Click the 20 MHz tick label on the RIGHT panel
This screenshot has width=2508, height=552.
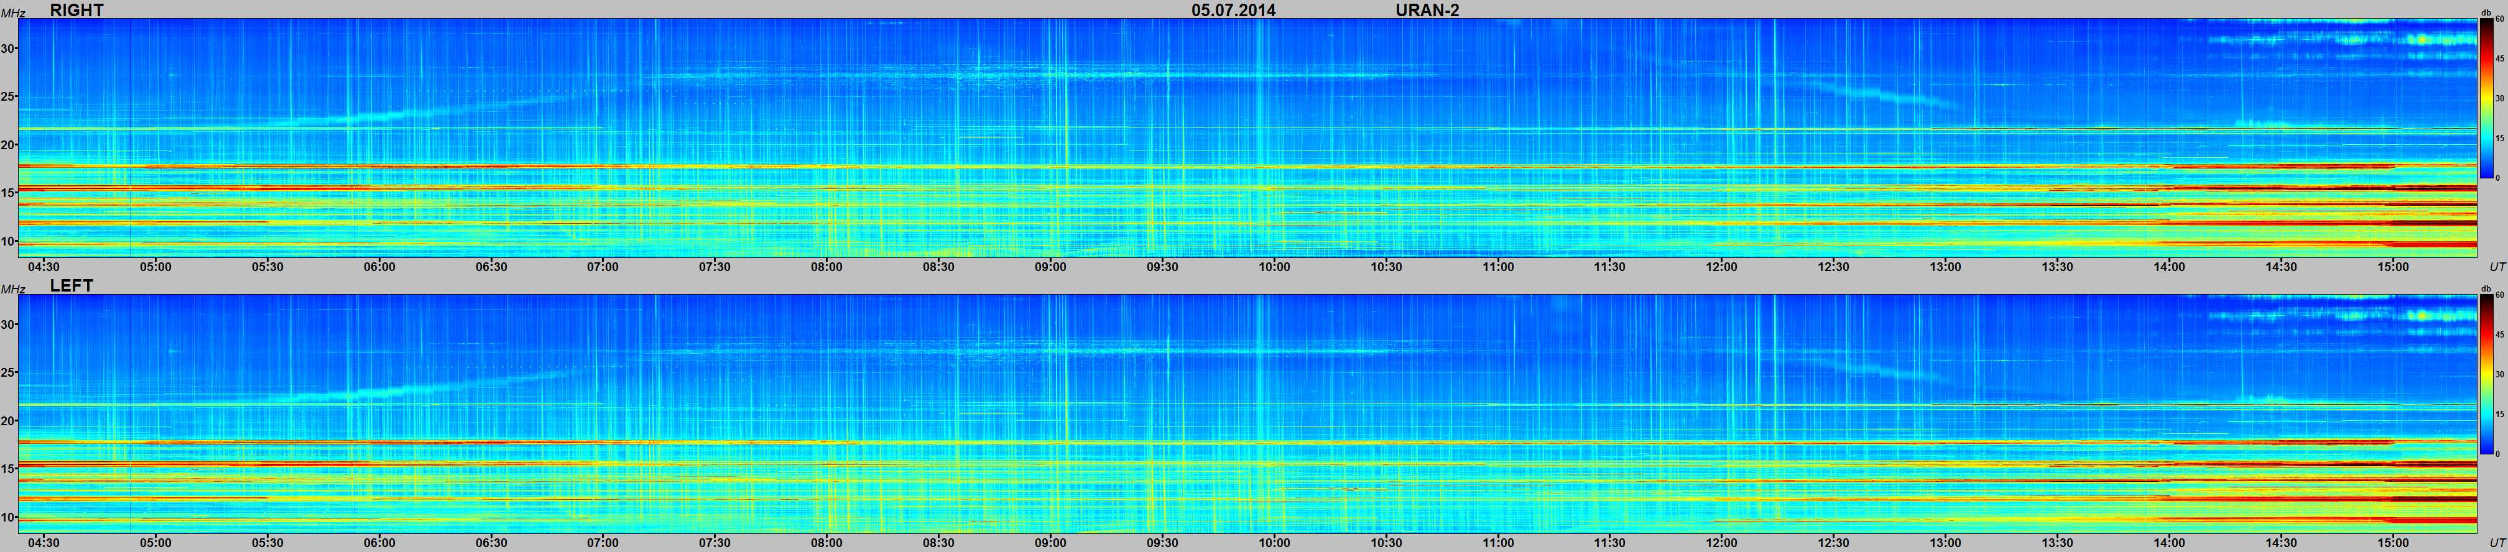[x=9, y=145]
